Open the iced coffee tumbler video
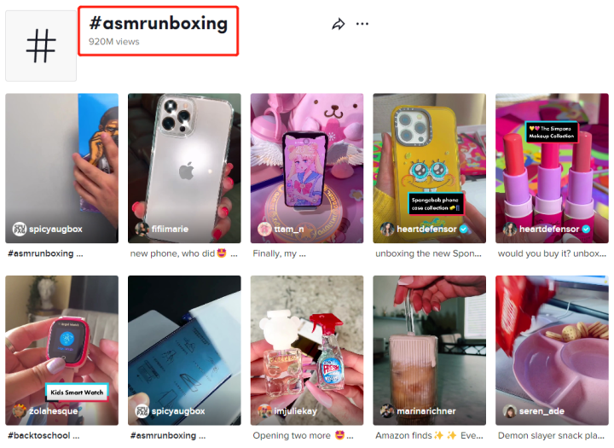 (x=429, y=350)
